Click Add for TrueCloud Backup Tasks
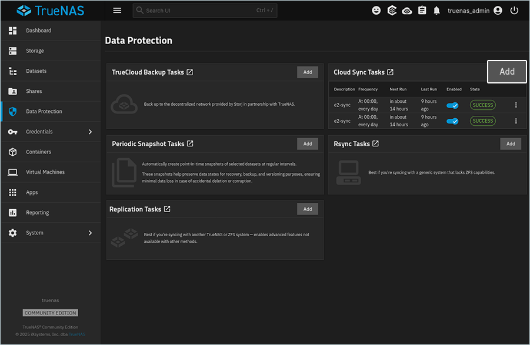 (x=308, y=72)
